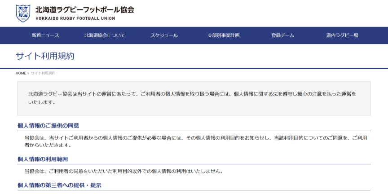Click the paragraph under 個人情報のご提供の同意

195,141
